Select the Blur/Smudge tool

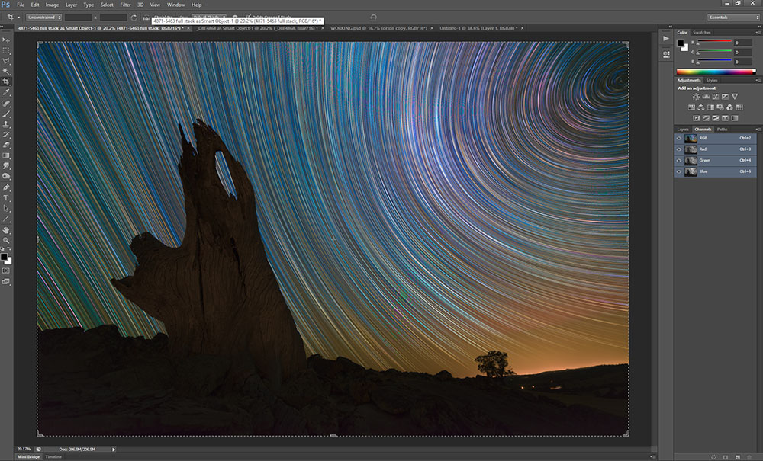[x=6, y=166]
